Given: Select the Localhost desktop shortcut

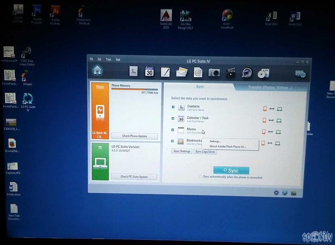Looking at the screenshot, I should [227, 19].
